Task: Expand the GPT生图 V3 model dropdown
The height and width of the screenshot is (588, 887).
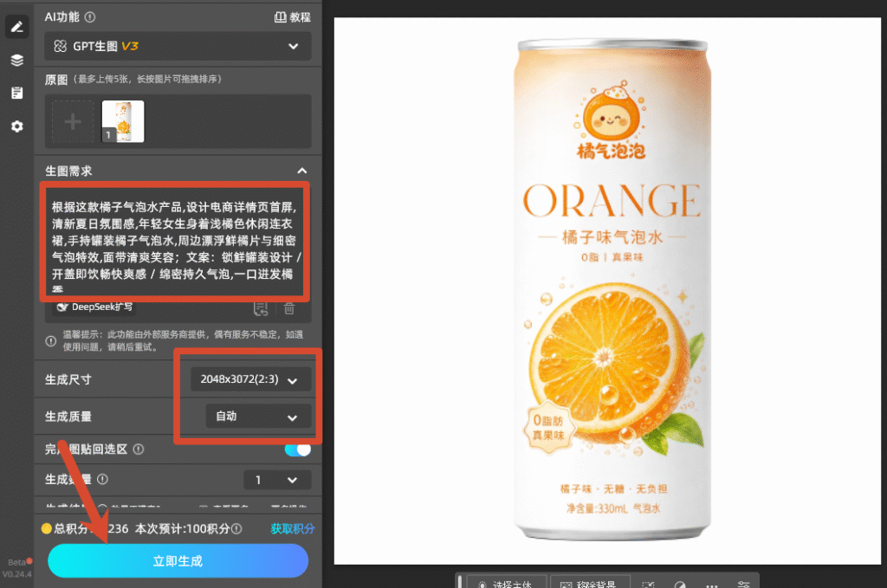Action: pos(178,47)
